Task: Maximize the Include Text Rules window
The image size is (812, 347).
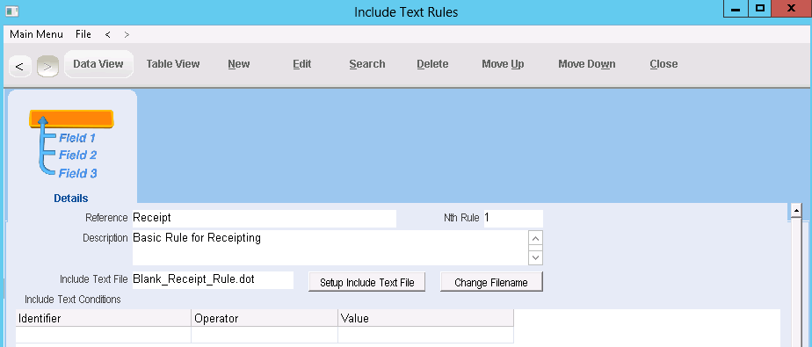Action: [759, 9]
